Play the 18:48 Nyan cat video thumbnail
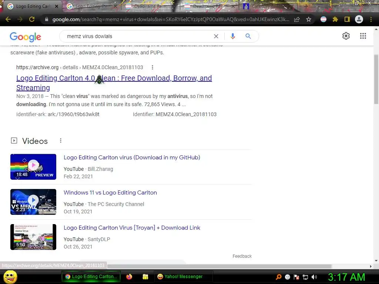Viewport: 379px width, 284px height. [x=33, y=167]
